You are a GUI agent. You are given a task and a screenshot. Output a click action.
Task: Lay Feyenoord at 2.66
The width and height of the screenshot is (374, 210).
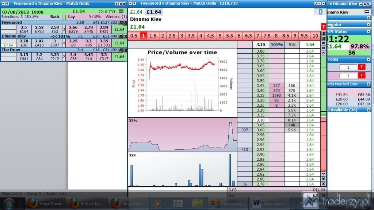pyautogui.click(x=73, y=29)
